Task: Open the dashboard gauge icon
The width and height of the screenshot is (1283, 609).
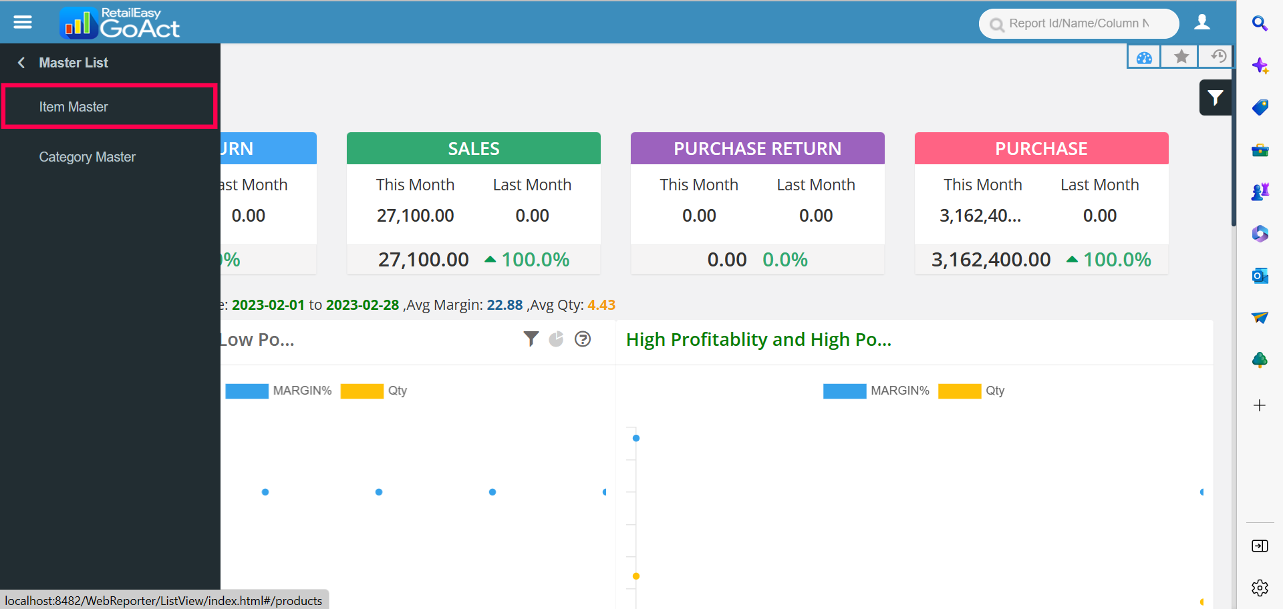Action: [1144, 57]
